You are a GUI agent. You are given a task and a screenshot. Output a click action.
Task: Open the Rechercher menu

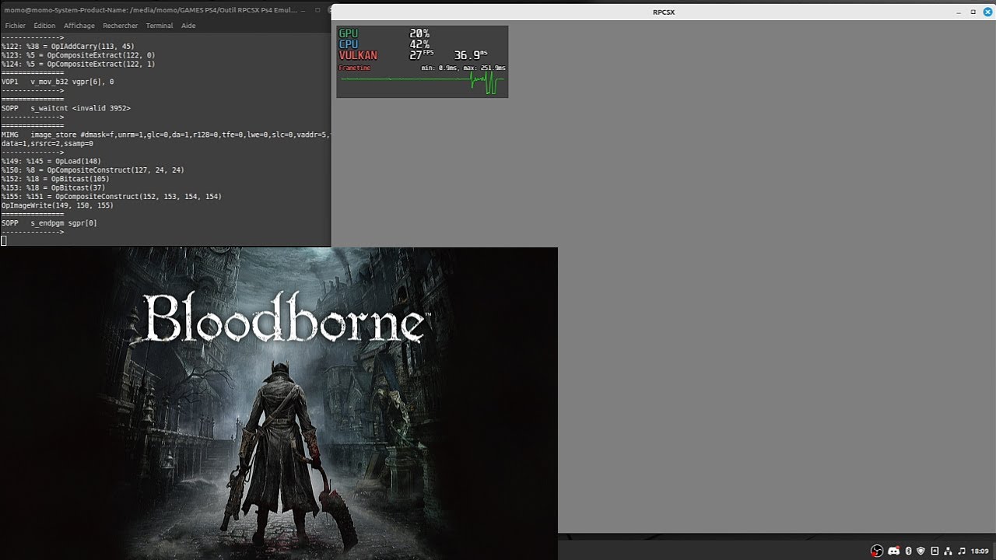tap(121, 26)
